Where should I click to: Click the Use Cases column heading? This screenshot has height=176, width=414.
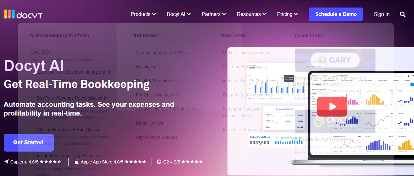233,35
